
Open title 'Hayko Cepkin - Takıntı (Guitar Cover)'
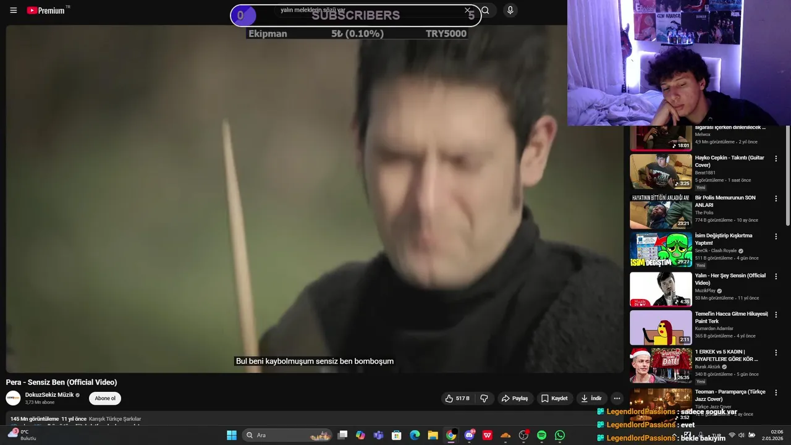pos(729,161)
